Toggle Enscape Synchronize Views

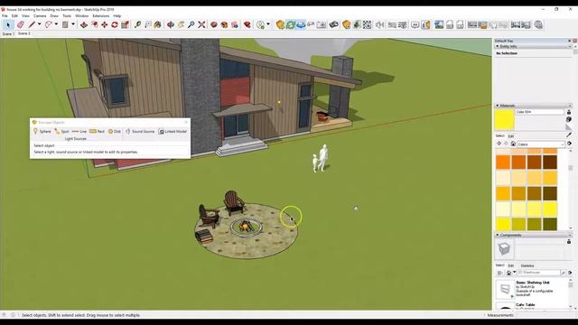click(301, 24)
